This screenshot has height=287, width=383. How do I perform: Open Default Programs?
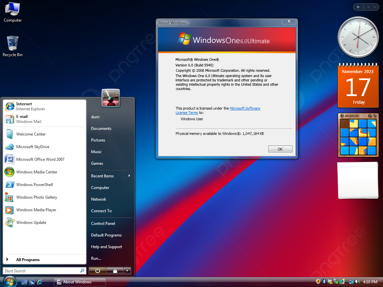click(x=110, y=235)
